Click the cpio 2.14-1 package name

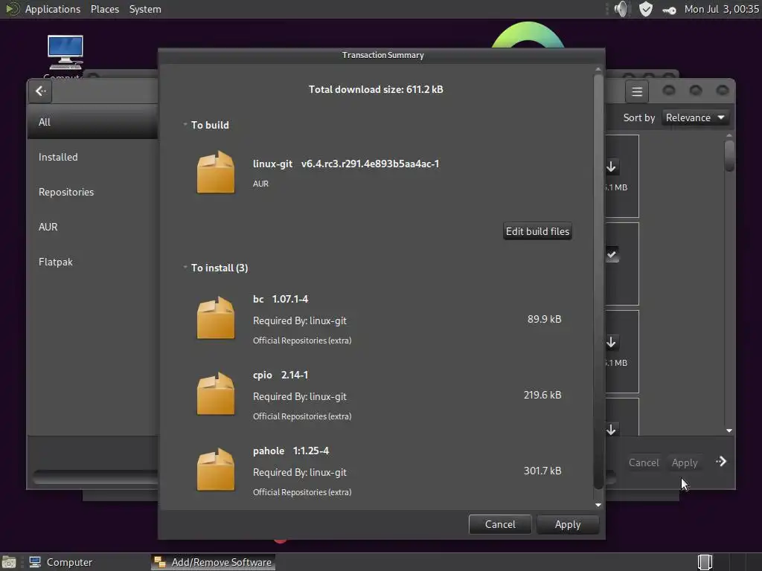click(x=281, y=375)
